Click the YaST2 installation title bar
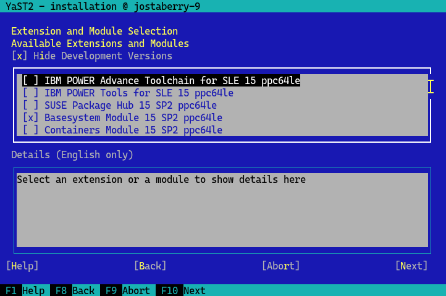 pyautogui.click(x=103, y=6)
